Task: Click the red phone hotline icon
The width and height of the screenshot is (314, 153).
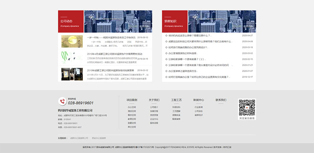Action: 62,101
